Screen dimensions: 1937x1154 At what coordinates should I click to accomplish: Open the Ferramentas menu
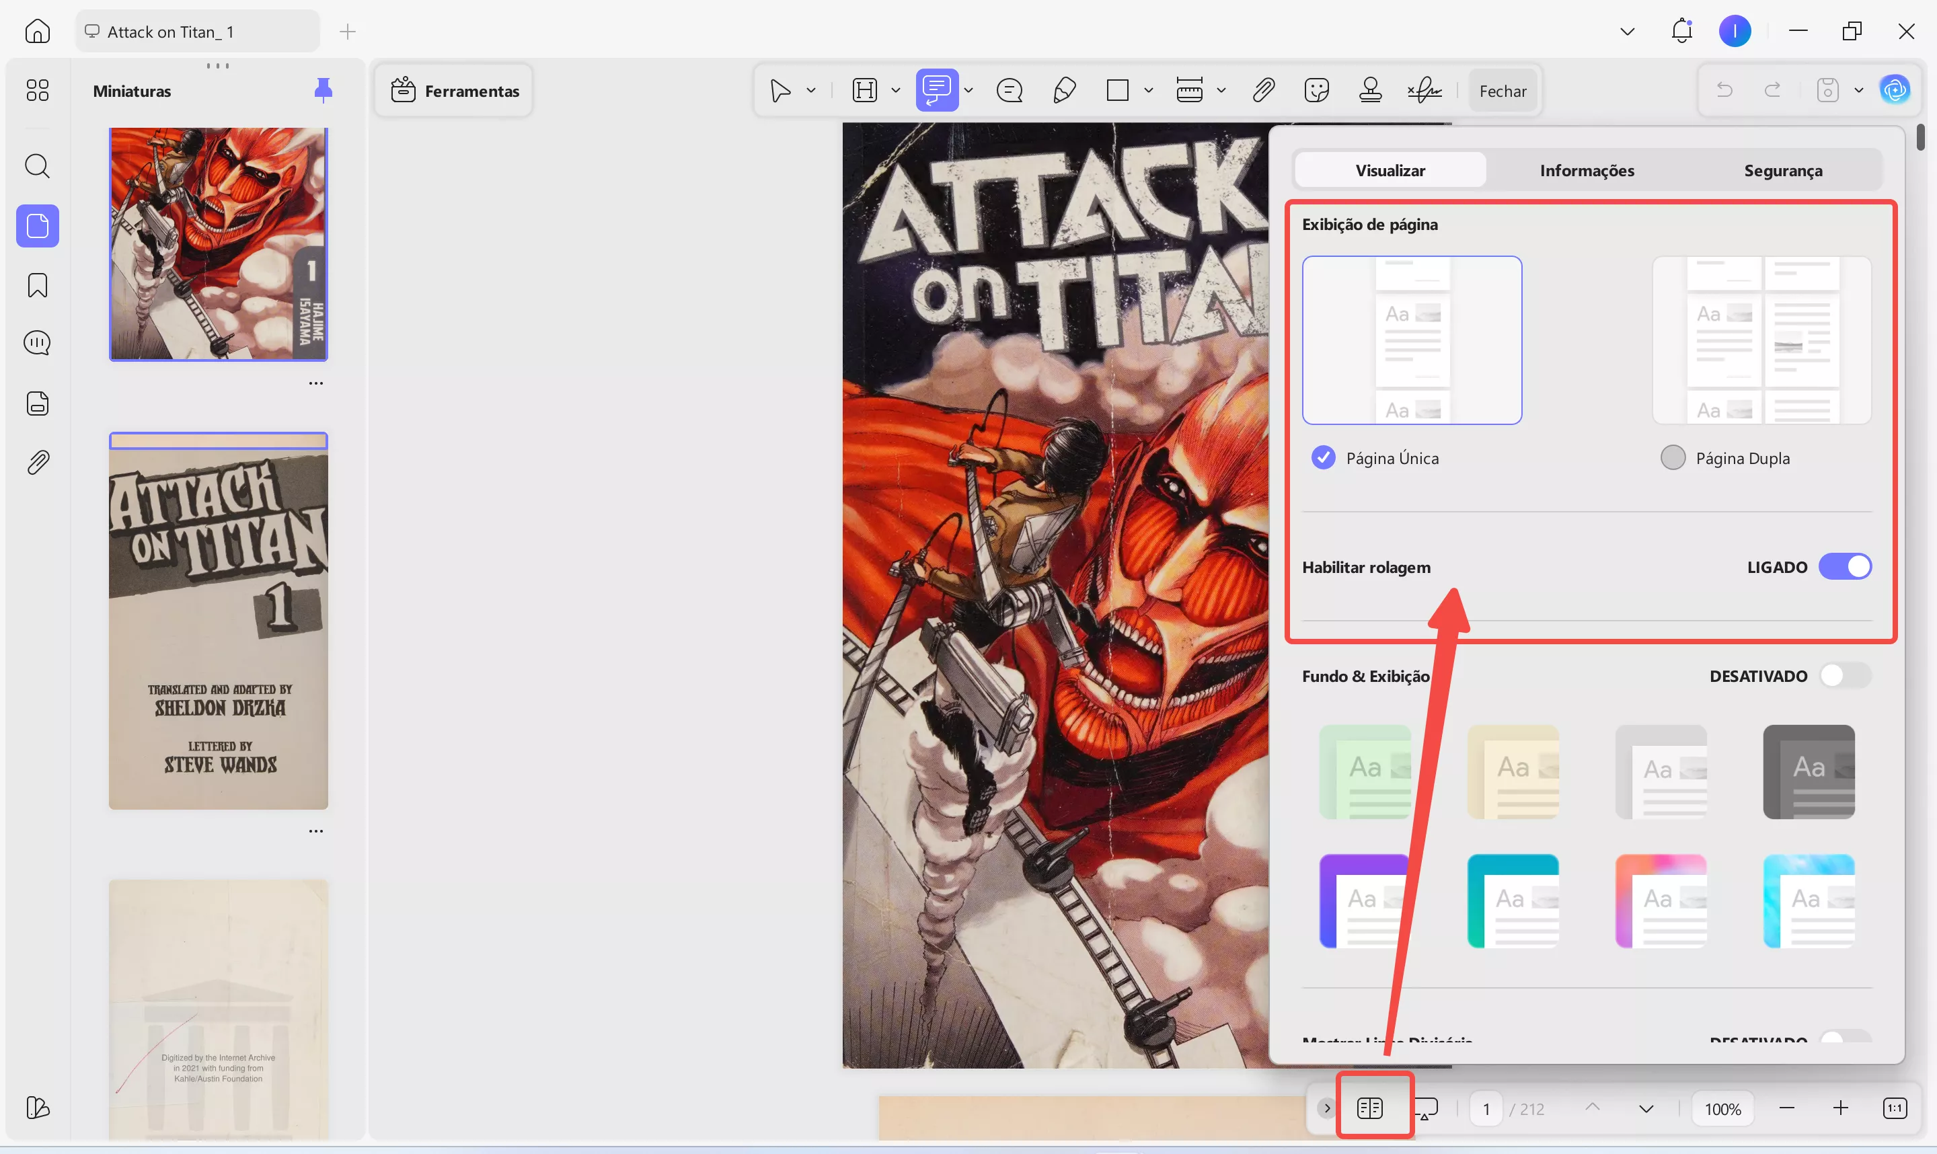pyautogui.click(x=453, y=90)
